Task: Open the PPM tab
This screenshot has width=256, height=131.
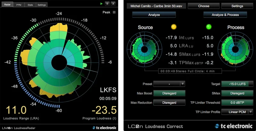Action: click(x=19, y=5)
